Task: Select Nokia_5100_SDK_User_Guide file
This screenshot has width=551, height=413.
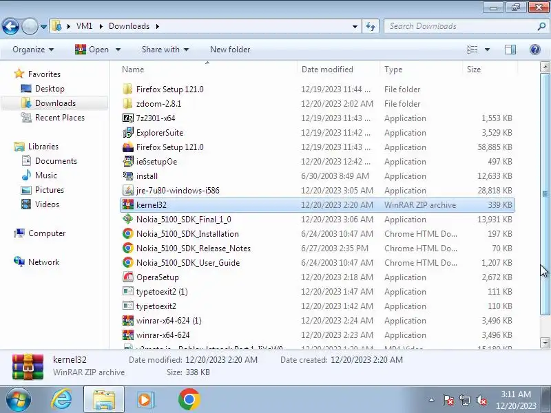Action: pos(188,262)
